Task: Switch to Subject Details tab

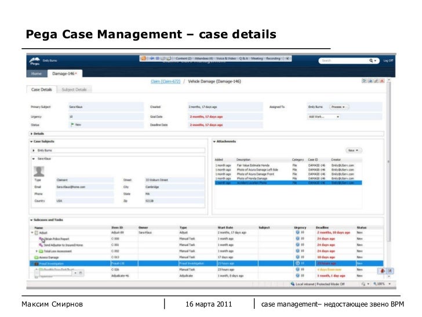Action: coord(74,89)
